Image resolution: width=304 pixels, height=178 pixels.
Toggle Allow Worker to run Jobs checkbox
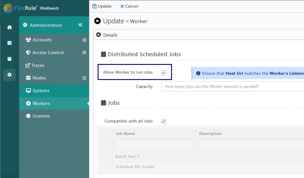(164, 73)
